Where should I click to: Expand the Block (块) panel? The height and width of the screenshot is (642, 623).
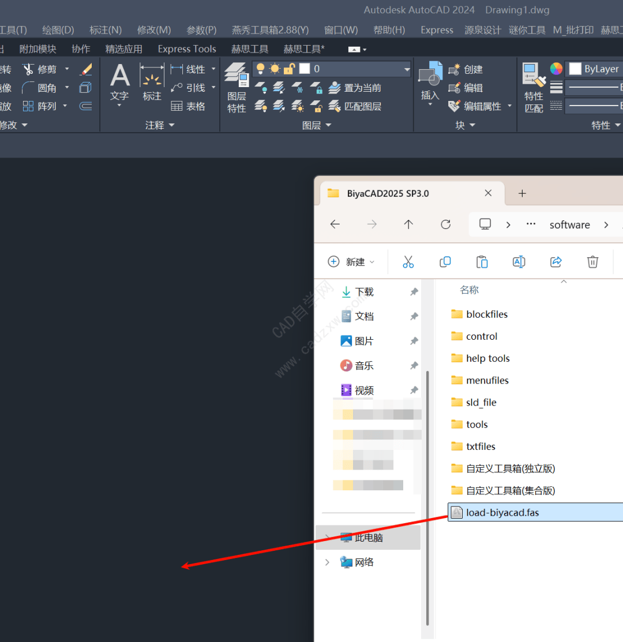coord(466,125)
